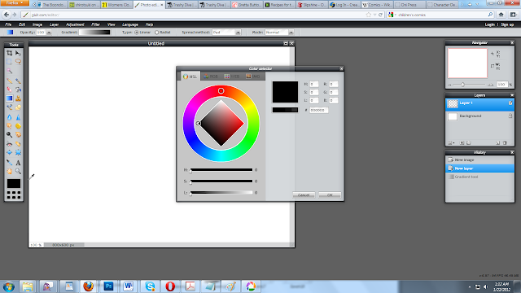Select the Move tool

click(x=18, y=53)
